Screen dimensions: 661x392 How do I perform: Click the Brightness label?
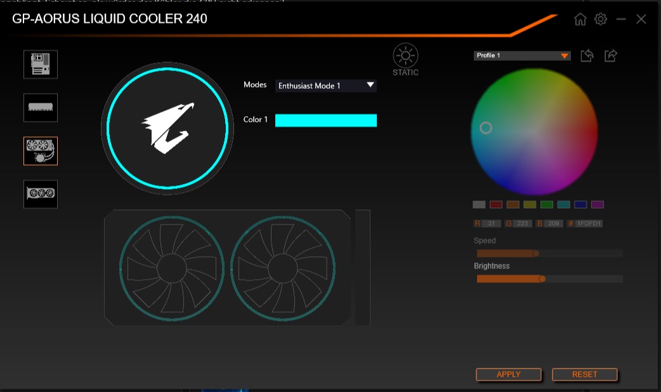[x=492, y=266]
